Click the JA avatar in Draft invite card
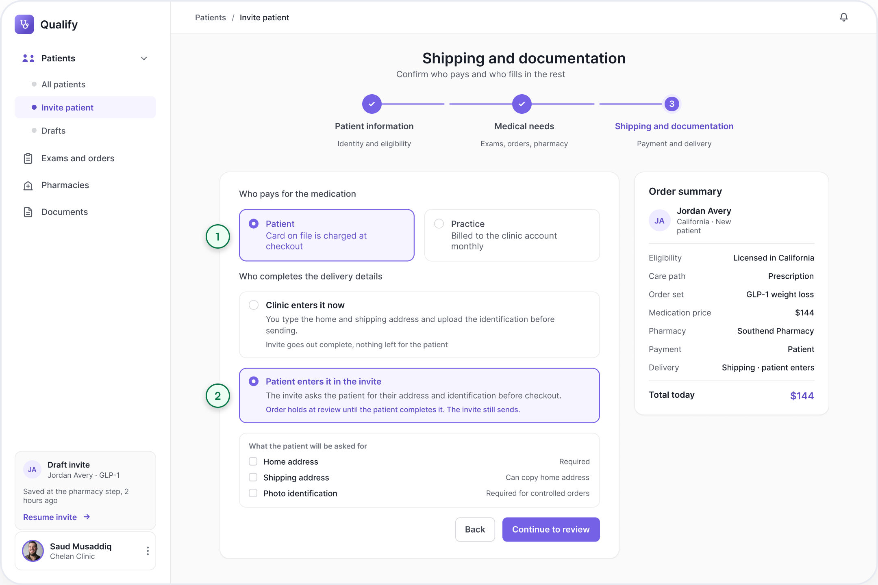878x585 pixels. (x=32, y=470)
